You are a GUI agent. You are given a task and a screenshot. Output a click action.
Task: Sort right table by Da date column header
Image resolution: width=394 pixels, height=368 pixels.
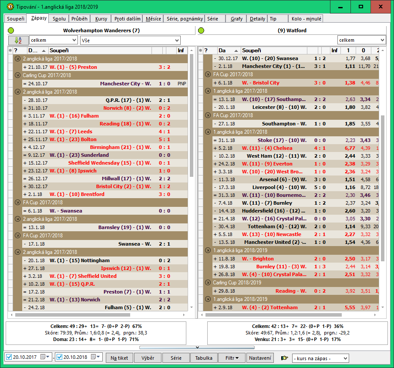(229, 51)
